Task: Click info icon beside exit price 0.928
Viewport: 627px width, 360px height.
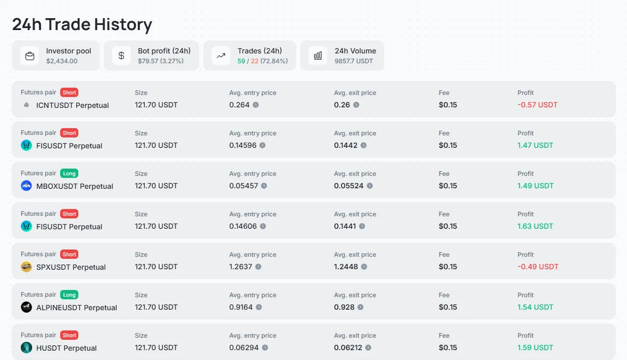Action: pos(360,307)
